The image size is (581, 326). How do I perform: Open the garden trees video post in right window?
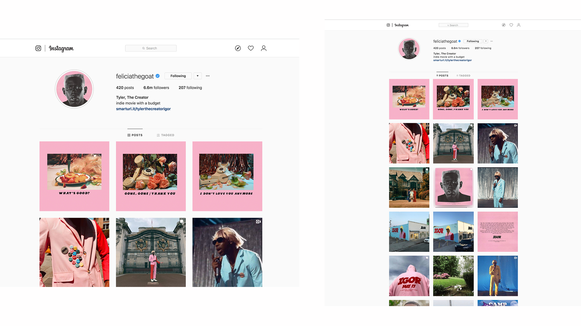[453, 276]
